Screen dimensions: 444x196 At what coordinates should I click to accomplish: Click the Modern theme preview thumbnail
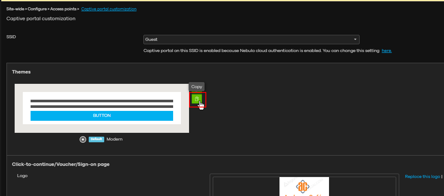[102, 108]
